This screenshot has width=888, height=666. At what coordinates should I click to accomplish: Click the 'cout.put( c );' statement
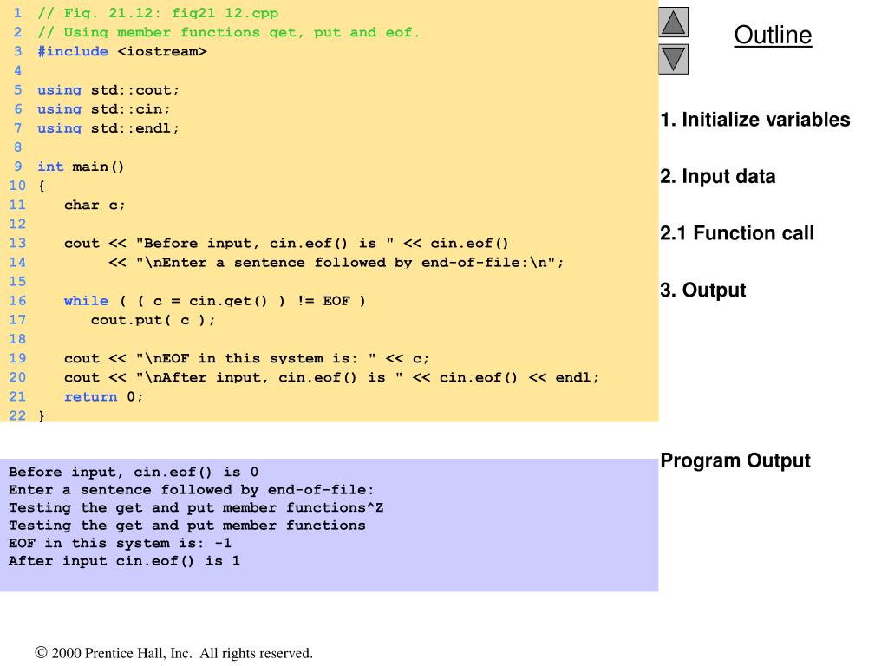153,320
